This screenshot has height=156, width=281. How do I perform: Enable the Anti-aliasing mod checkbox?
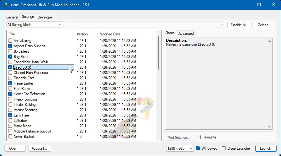click(x=10, y=41)
